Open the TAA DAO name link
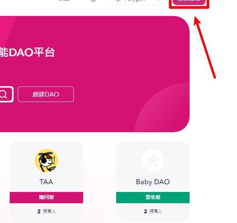 click(x=46, y=182)
